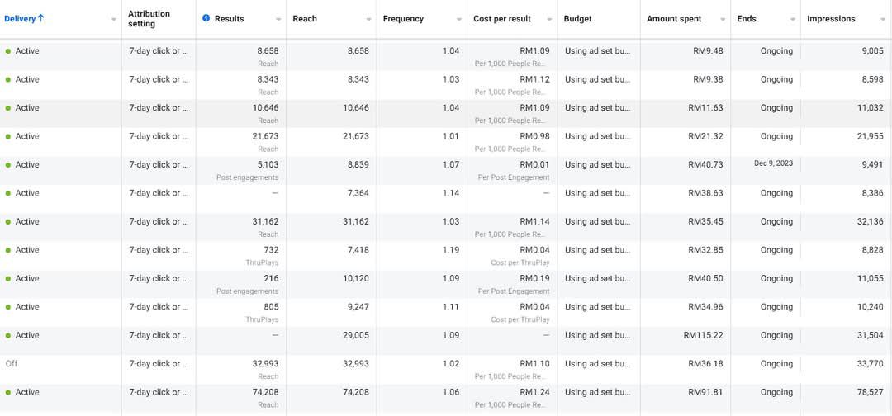Screen dimensions: 892x416
Task: Expand the Frequency column dropdown arrow
Action: tap(459, 20)
